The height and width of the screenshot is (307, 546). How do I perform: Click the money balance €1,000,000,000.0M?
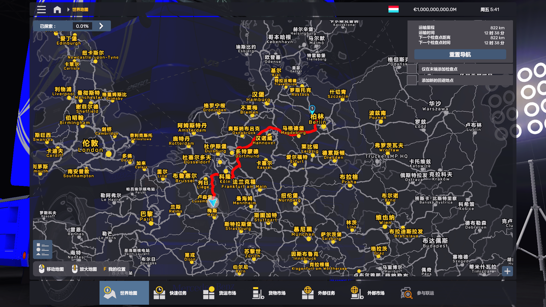(435, 9)
